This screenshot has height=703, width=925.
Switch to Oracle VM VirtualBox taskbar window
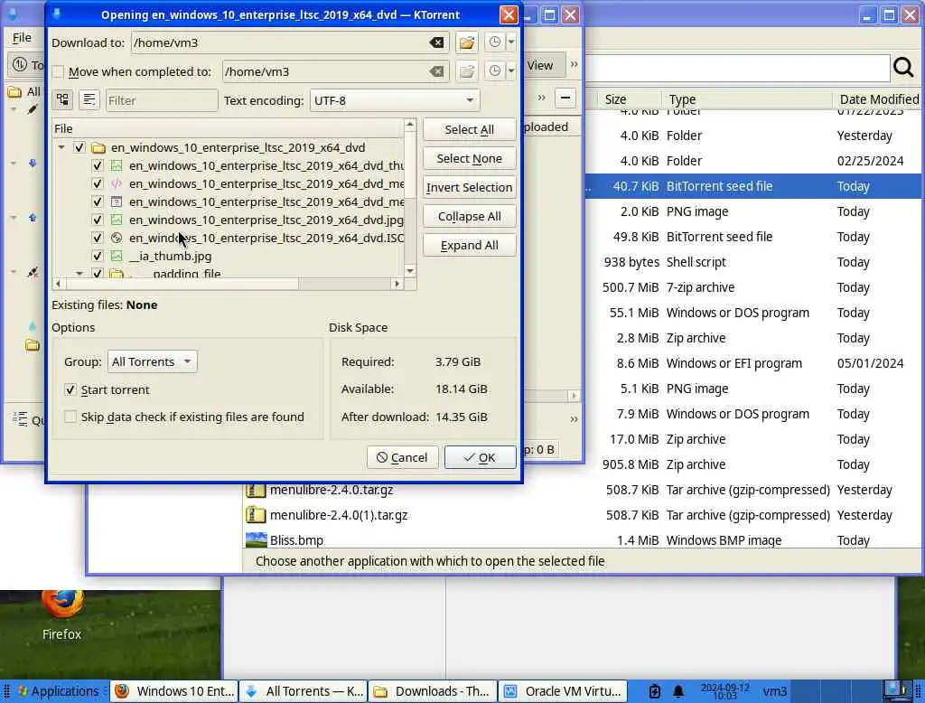coord(563,691)
